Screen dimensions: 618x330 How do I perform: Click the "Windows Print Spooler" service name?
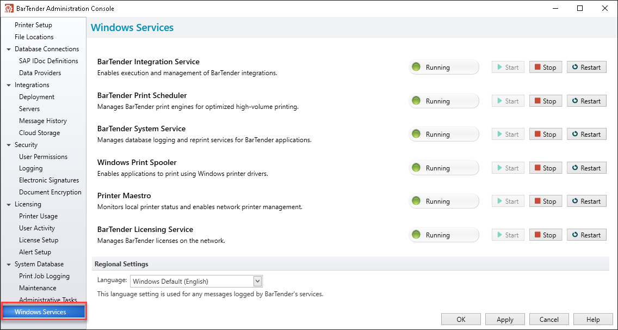(x=137, y=162)
